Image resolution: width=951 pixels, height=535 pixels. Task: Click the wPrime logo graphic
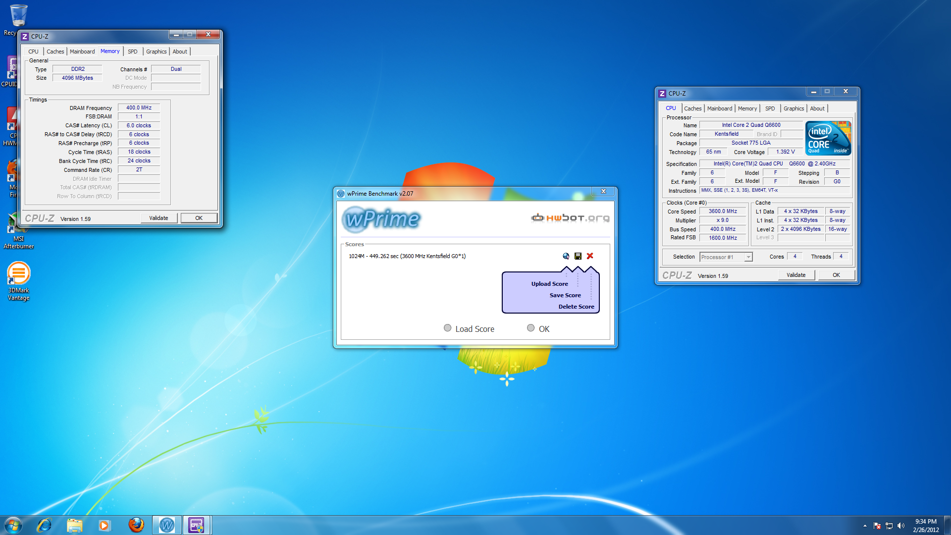(381, 218)
